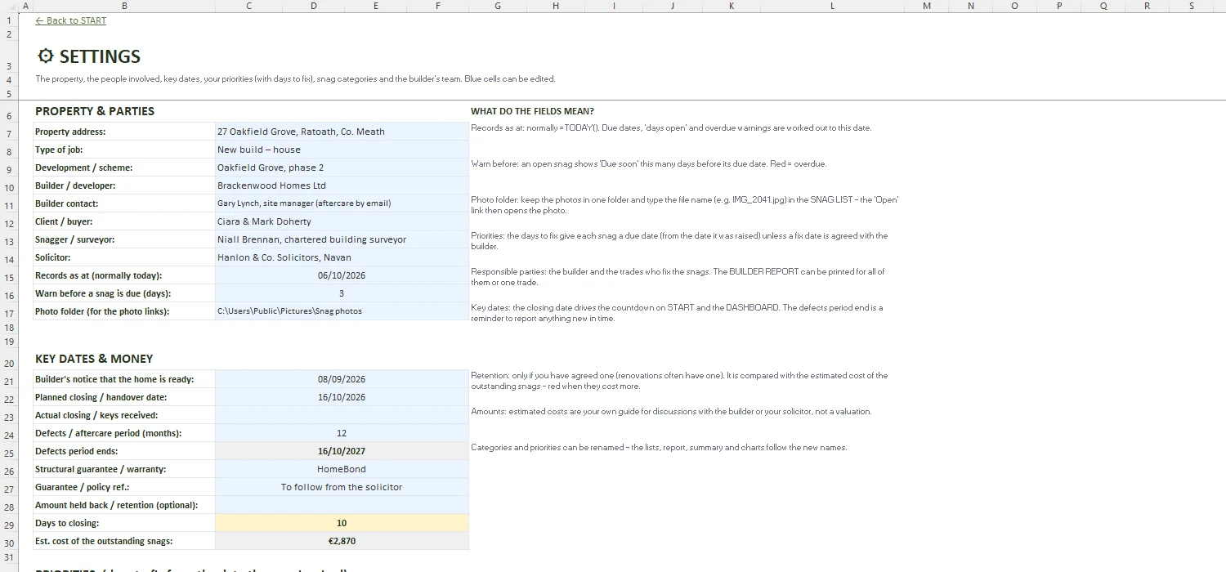Select the 'Est. cost of the outstanding snags:' label
The width and height of the screenshot is (1226, 572).
[x=124, y=541]
